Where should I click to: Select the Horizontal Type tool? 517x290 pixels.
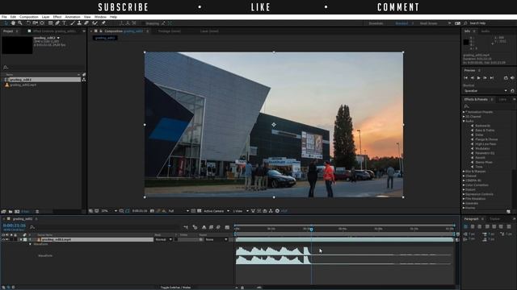(x=65, y=23)
